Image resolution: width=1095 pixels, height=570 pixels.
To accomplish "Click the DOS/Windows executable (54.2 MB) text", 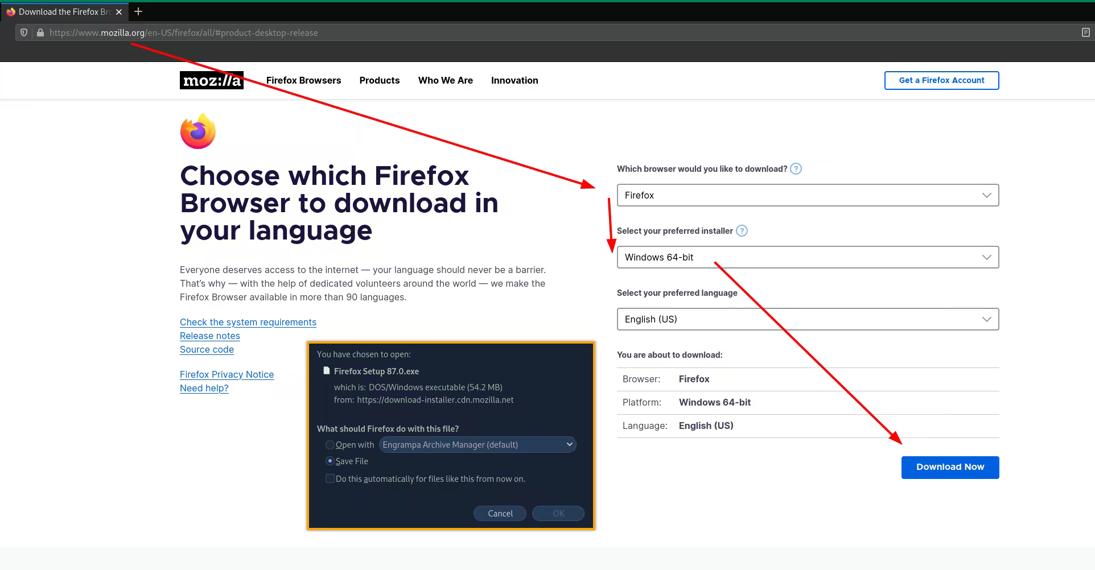I will tap(435, 387).
